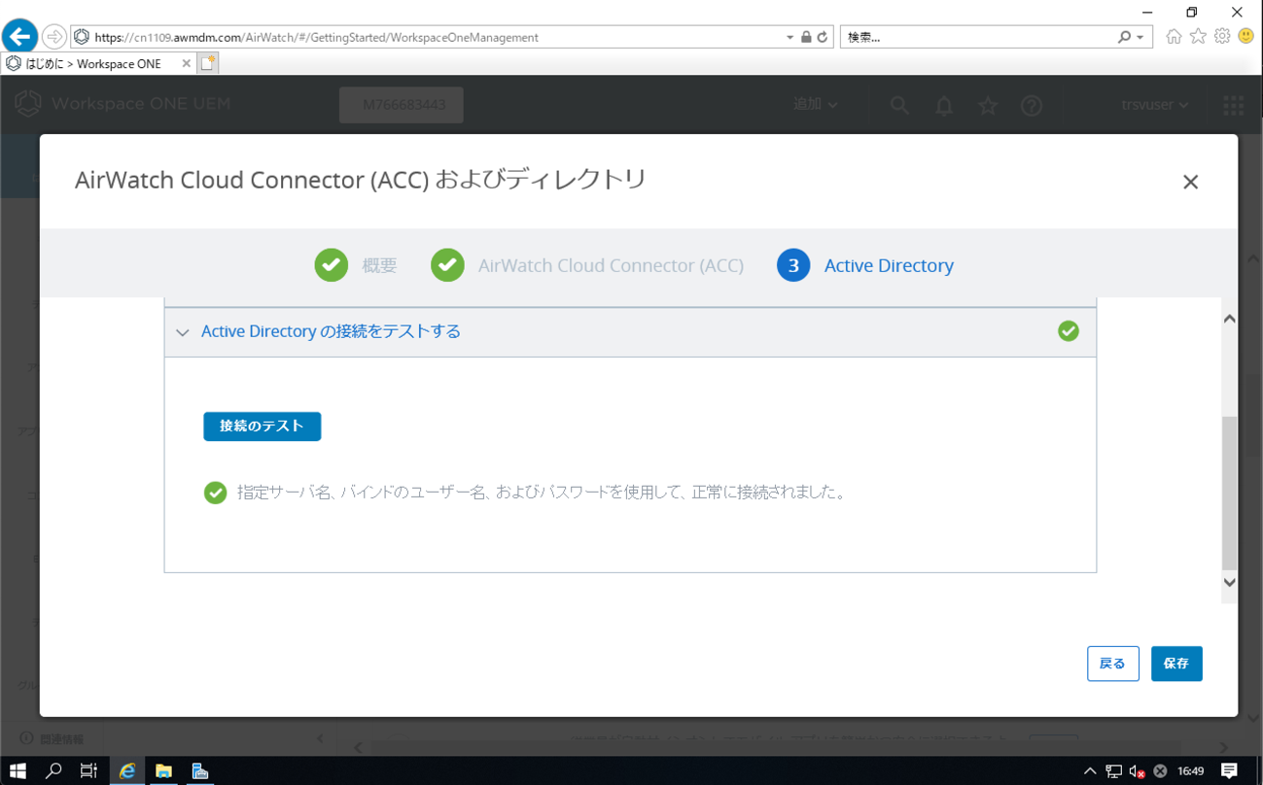This screenshot has height=785, width=1263.
Task: Go to the 概要 wizard step
Action: point(356,265)
